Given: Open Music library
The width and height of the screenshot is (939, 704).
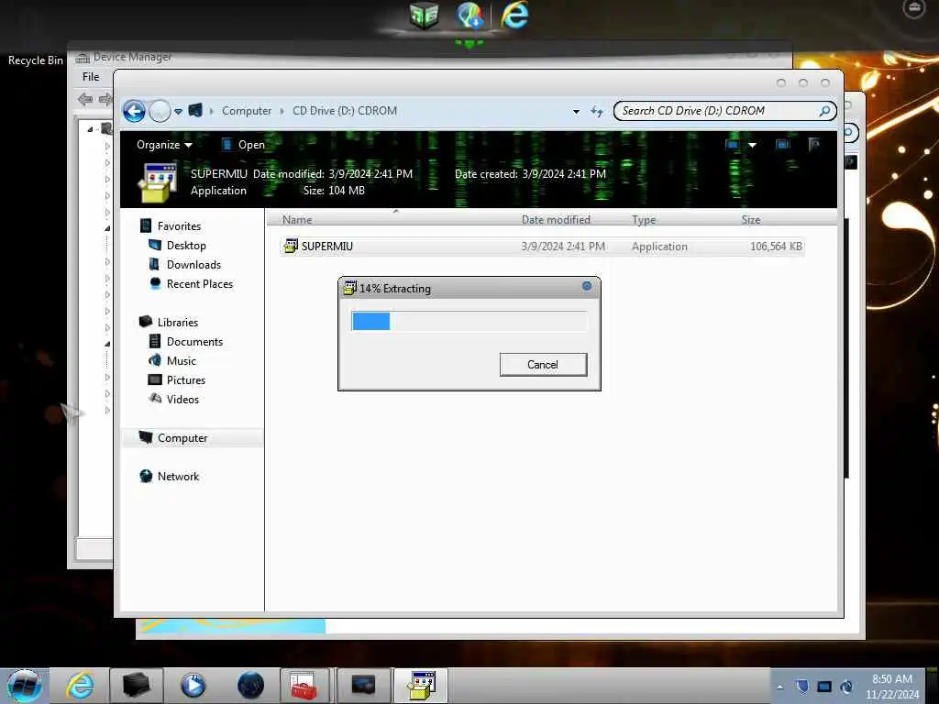Looking at the screenshot, I should tap(182, 360).
